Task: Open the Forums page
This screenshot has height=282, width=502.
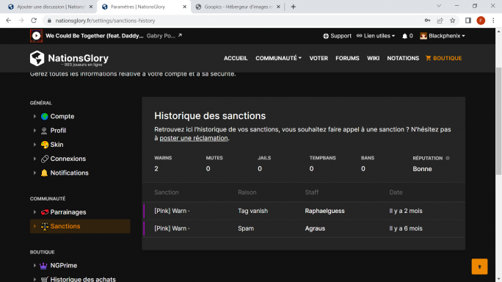Action: [347, 58]
